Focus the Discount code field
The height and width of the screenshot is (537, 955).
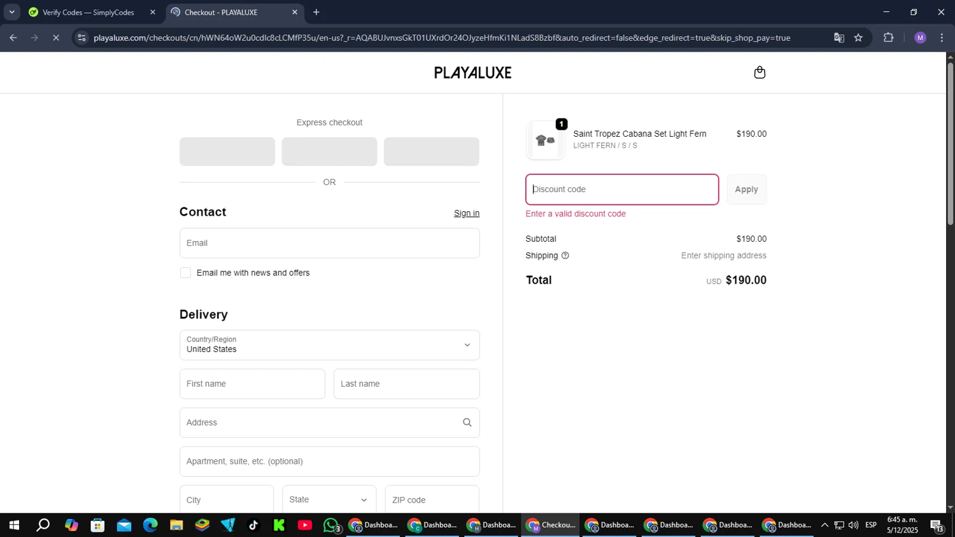point(622,190)
